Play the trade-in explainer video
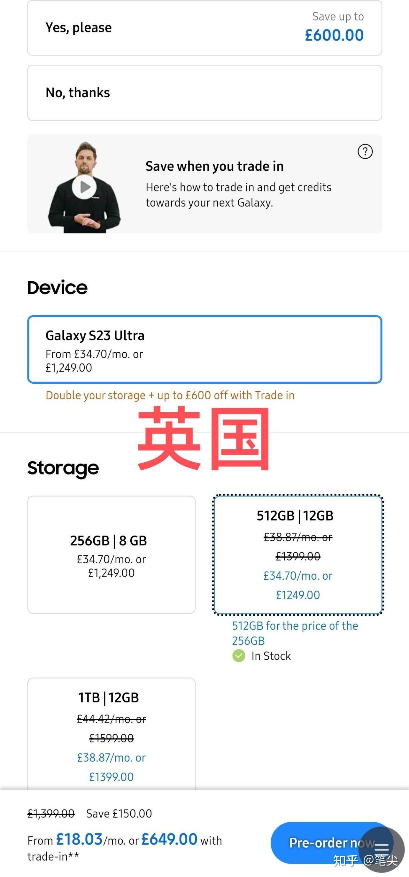Viewport: 409px width, 877px height. point(84,187)
